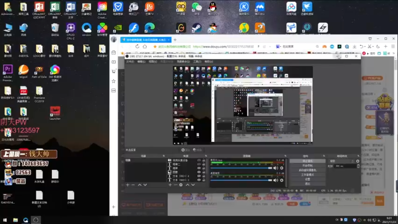Open the 麦克风/Aux mixer gear settings
The height and width of the screenshot is (224, 398).
[x=282, y=168]
